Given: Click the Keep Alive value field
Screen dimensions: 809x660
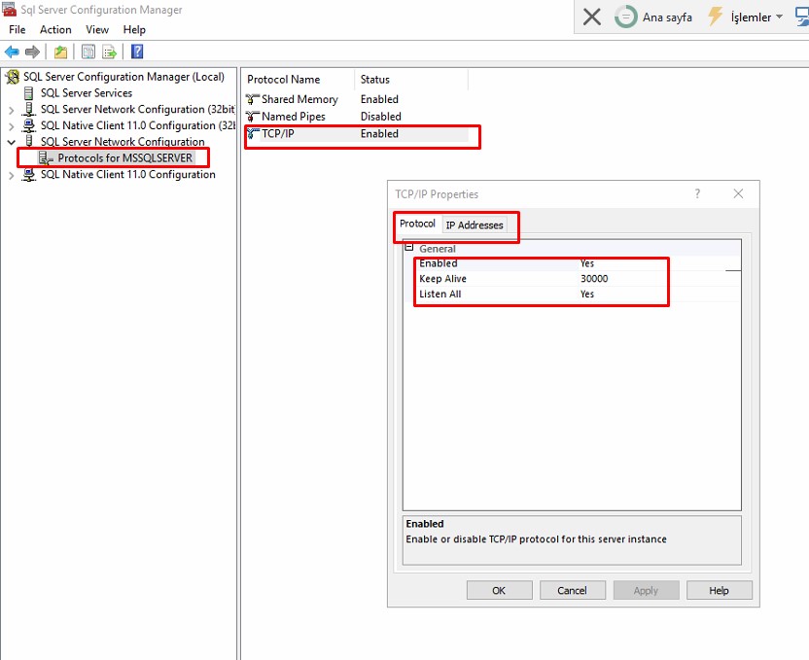Looking at the screenshot, I should coord(622,279).
